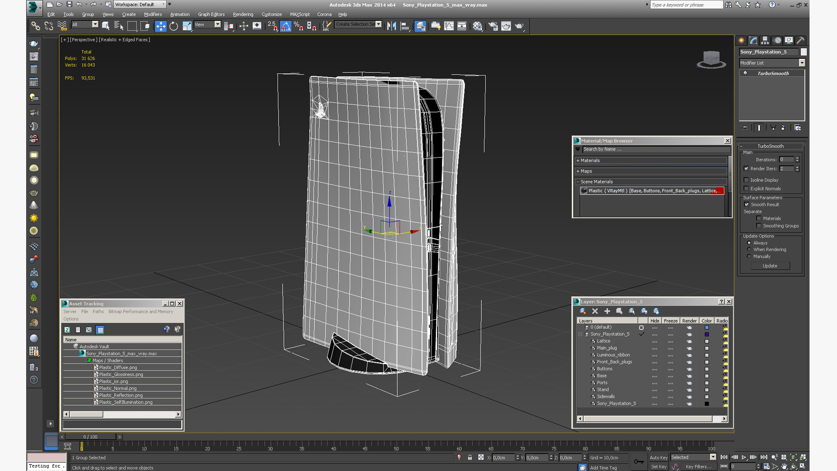Select the Select and Link tool
Viewport: 837px width, 471px height.
click(x=36, y=26)
